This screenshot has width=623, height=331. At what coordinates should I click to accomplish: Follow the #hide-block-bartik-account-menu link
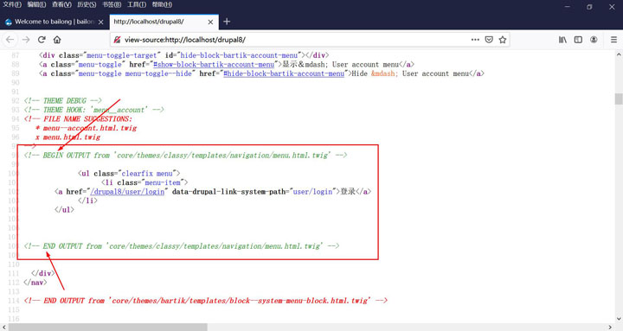coord(284,73)
